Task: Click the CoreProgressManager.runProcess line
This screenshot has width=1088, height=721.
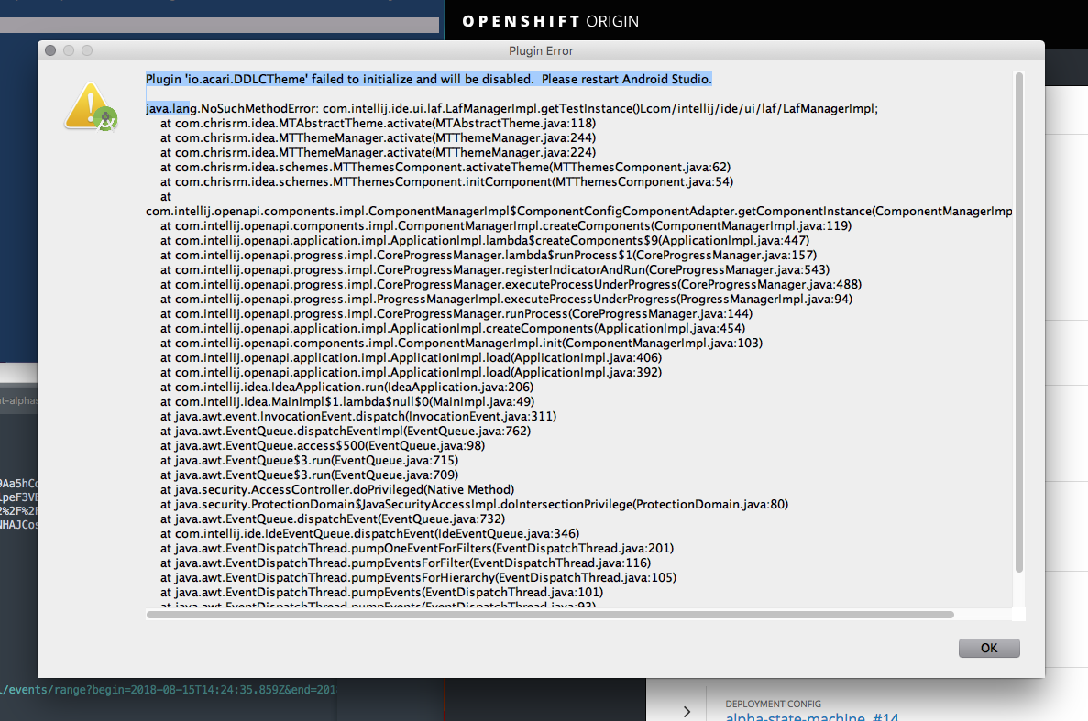Action: (x=456, y=313)
